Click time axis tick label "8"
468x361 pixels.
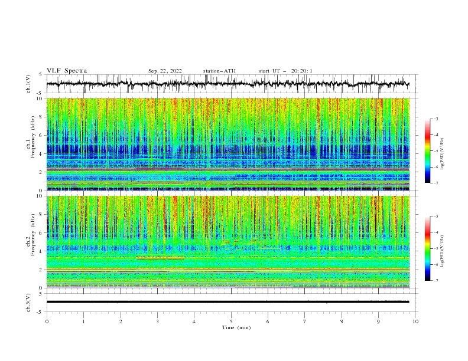[342, 321]
